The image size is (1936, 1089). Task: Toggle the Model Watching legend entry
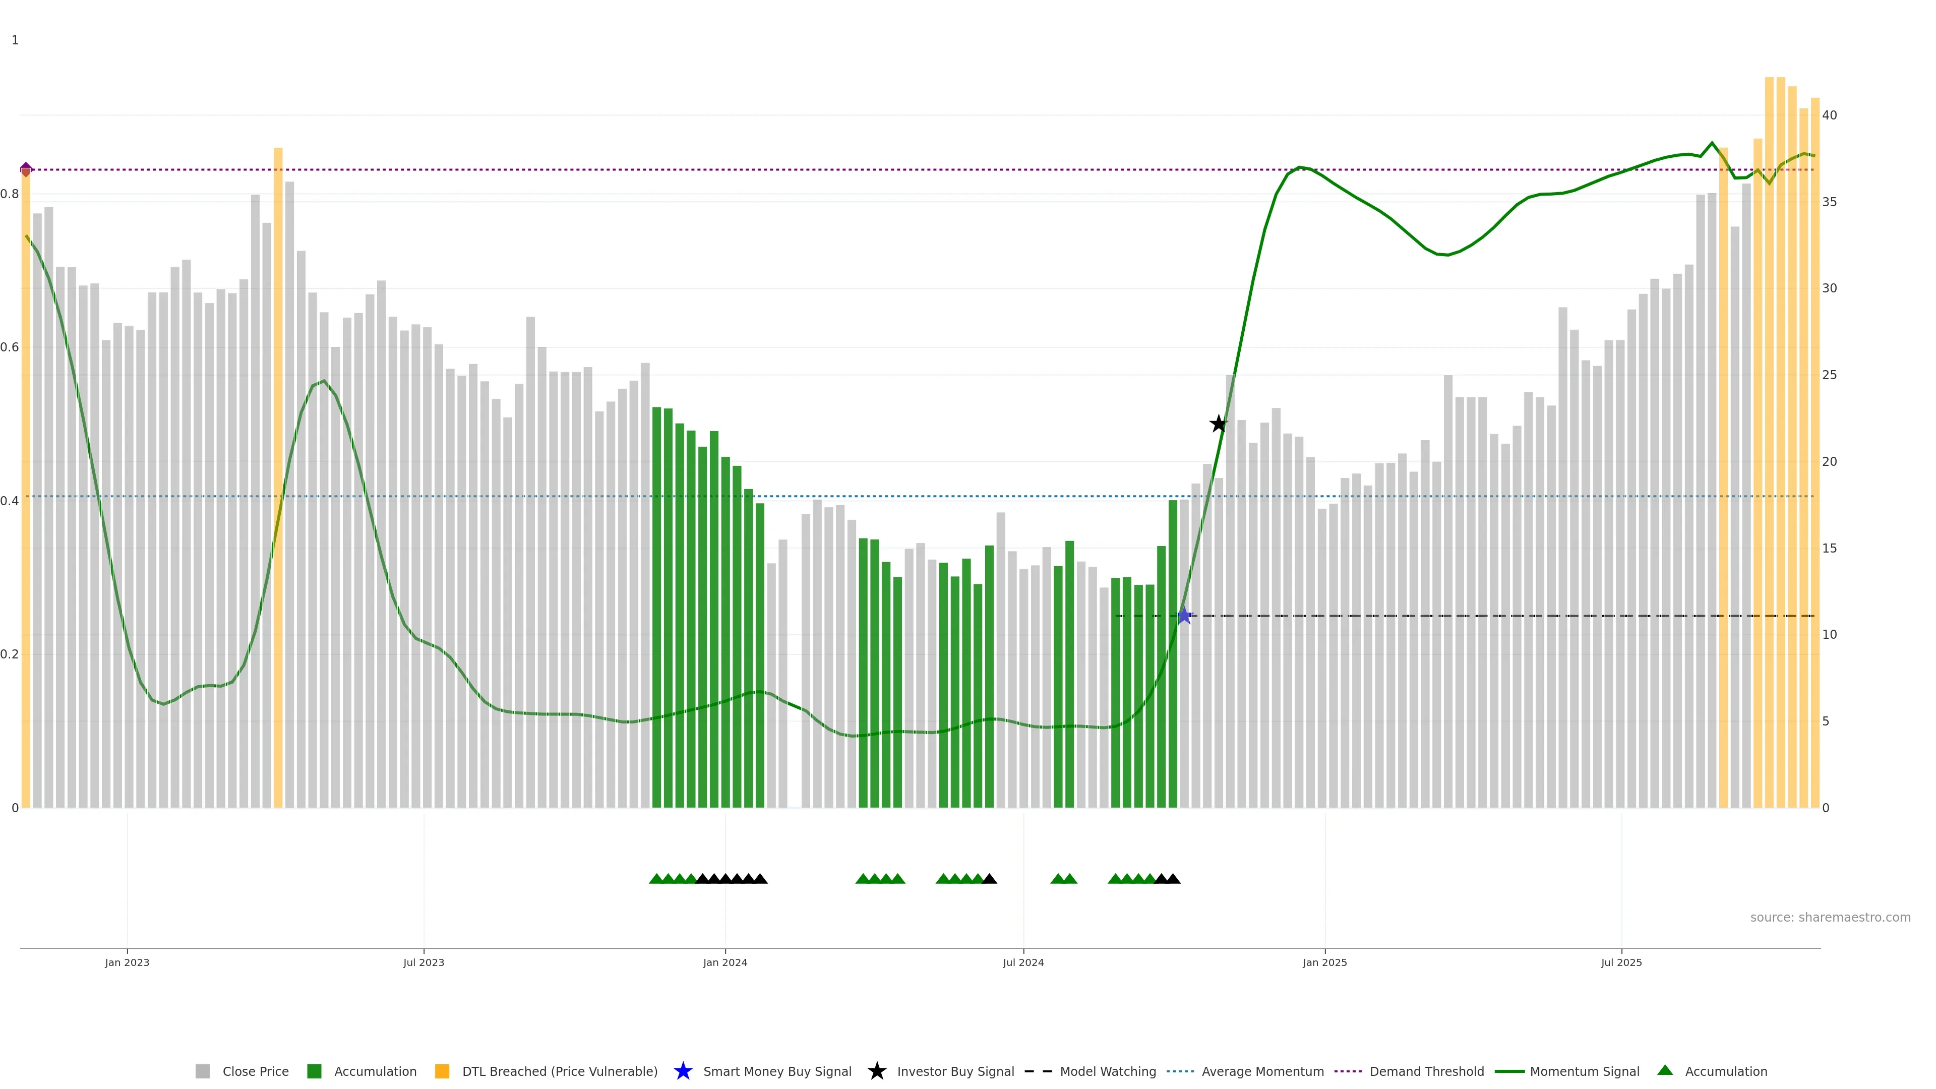click(x=1108, y=1071)
